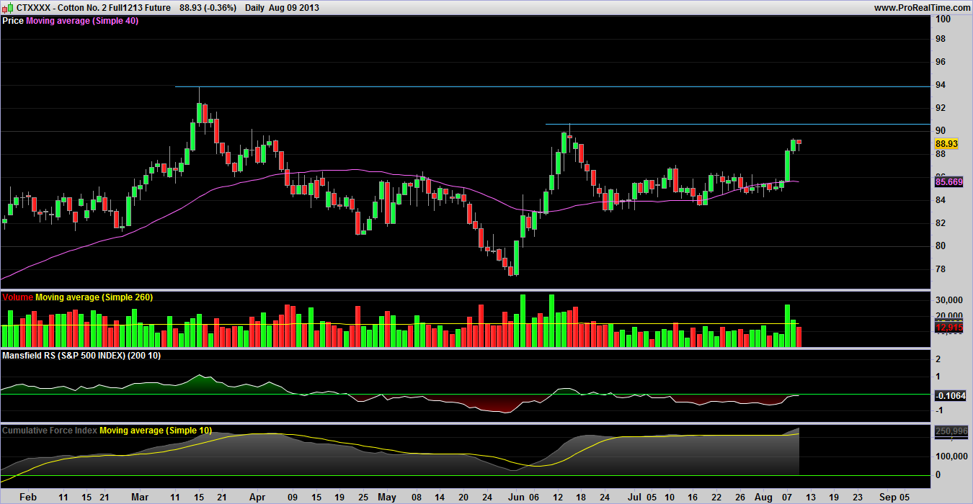Image resolution: width=973 pixels, height=504 pixels.
Task: Click the purple 85.669 moving average tag
Action: click(949, 182)
